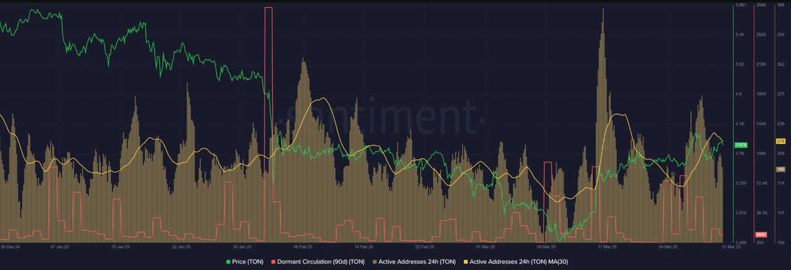Click the 238 active addresses axis value
The height and width of the screenshot is (270, 791).
coord(780,124)
